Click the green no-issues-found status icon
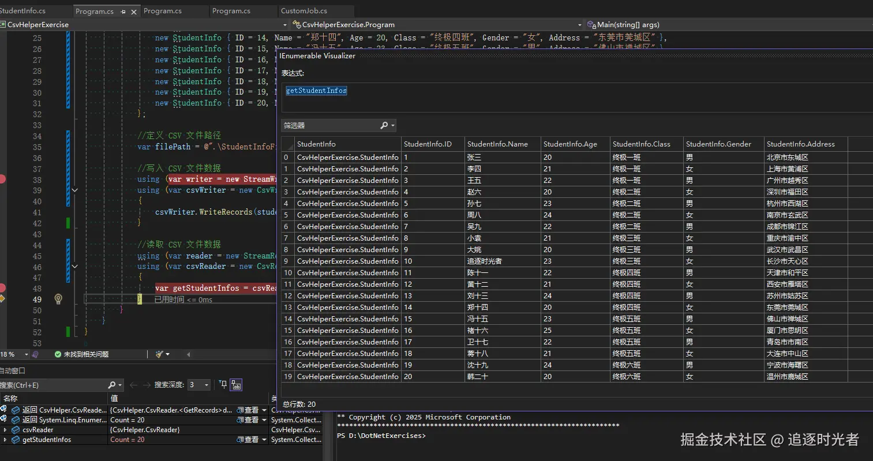The width and height of the screenshot is (873, 461). point(58,354)
